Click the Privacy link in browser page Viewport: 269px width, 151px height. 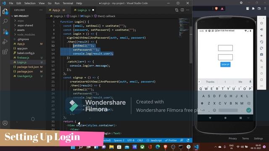coord(232,138)
